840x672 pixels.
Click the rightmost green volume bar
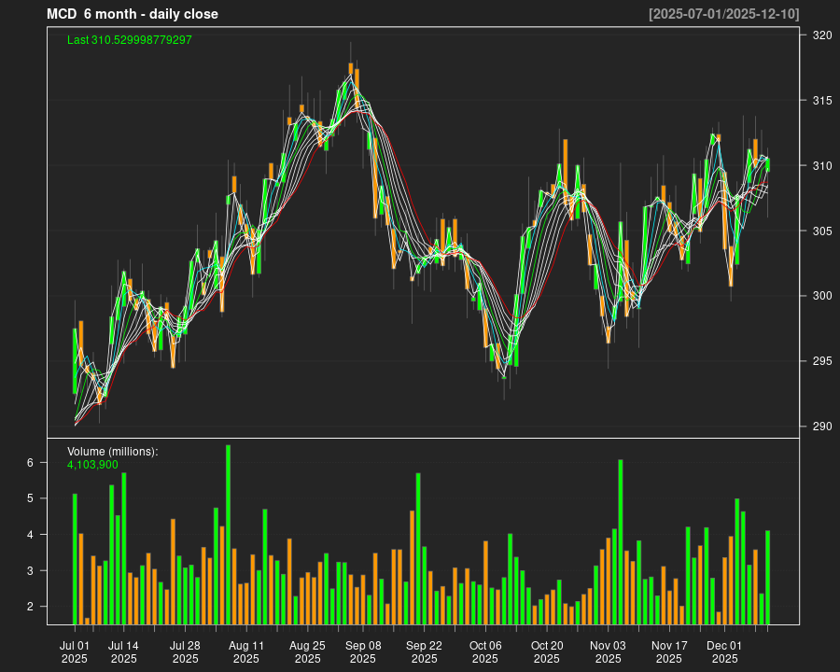point(767,577)
